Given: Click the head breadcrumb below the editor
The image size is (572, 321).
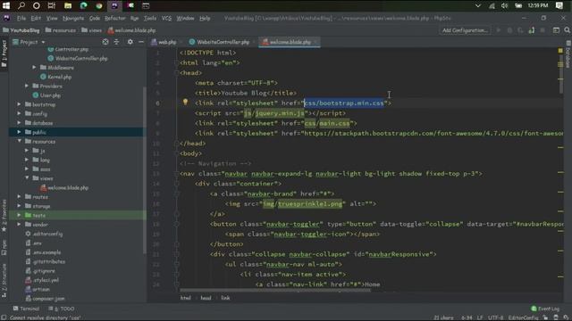Looking at the screenshot, I should point(206,298).
